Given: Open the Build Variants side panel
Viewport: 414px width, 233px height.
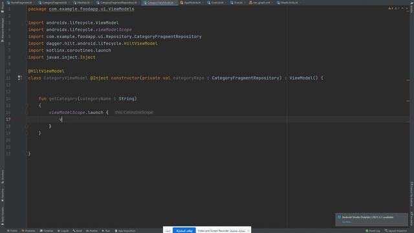Looking at the screenshot, I should pos(3,216).
